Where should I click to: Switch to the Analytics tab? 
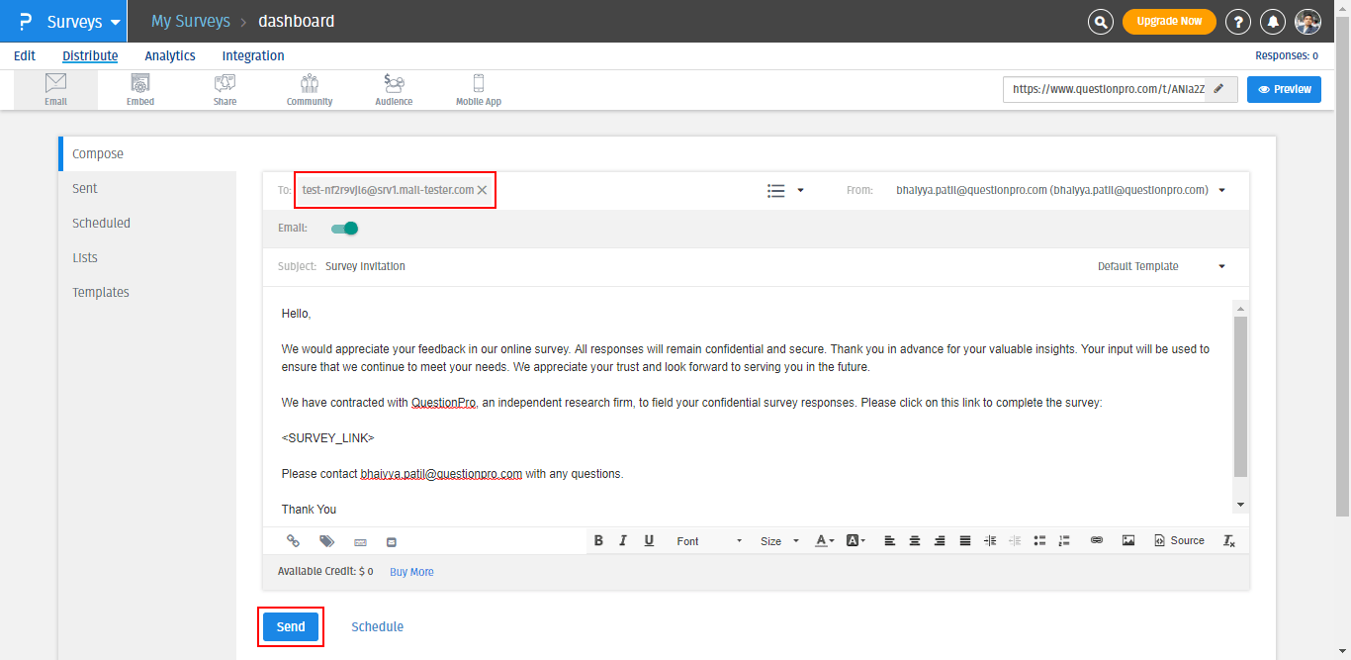(x=170, y=56)
